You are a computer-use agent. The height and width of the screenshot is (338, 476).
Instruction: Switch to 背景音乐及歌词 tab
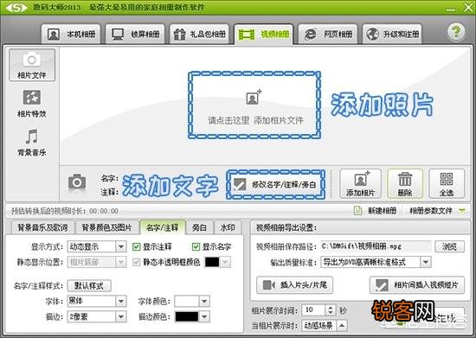point(42,227)
